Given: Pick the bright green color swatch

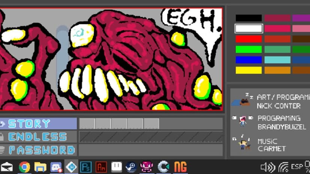Looking at the screenshot, I should pyautogui.click(x=249, y=49).
